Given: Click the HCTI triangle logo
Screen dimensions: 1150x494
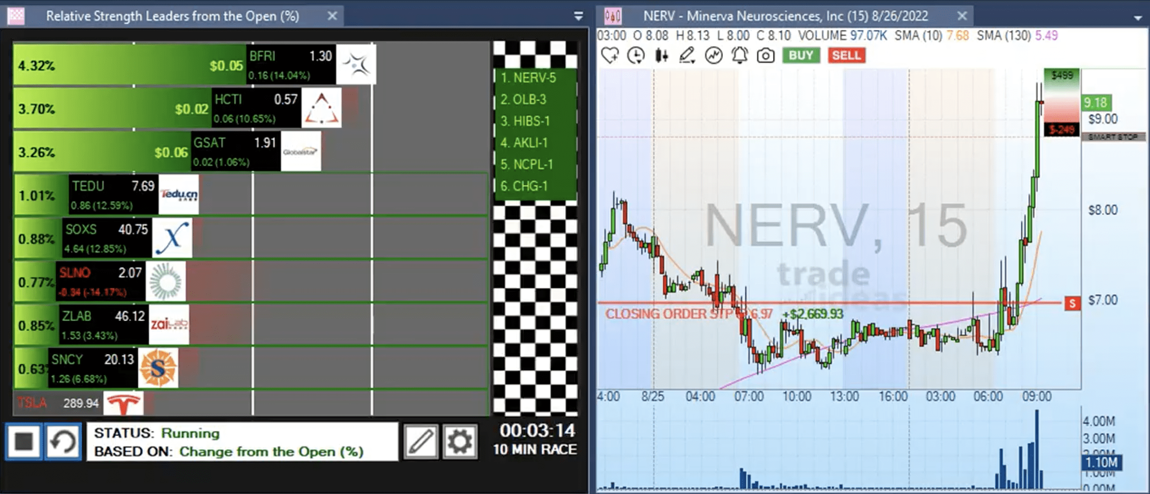Looking at the screenshot, I should [x=321, y=108].
